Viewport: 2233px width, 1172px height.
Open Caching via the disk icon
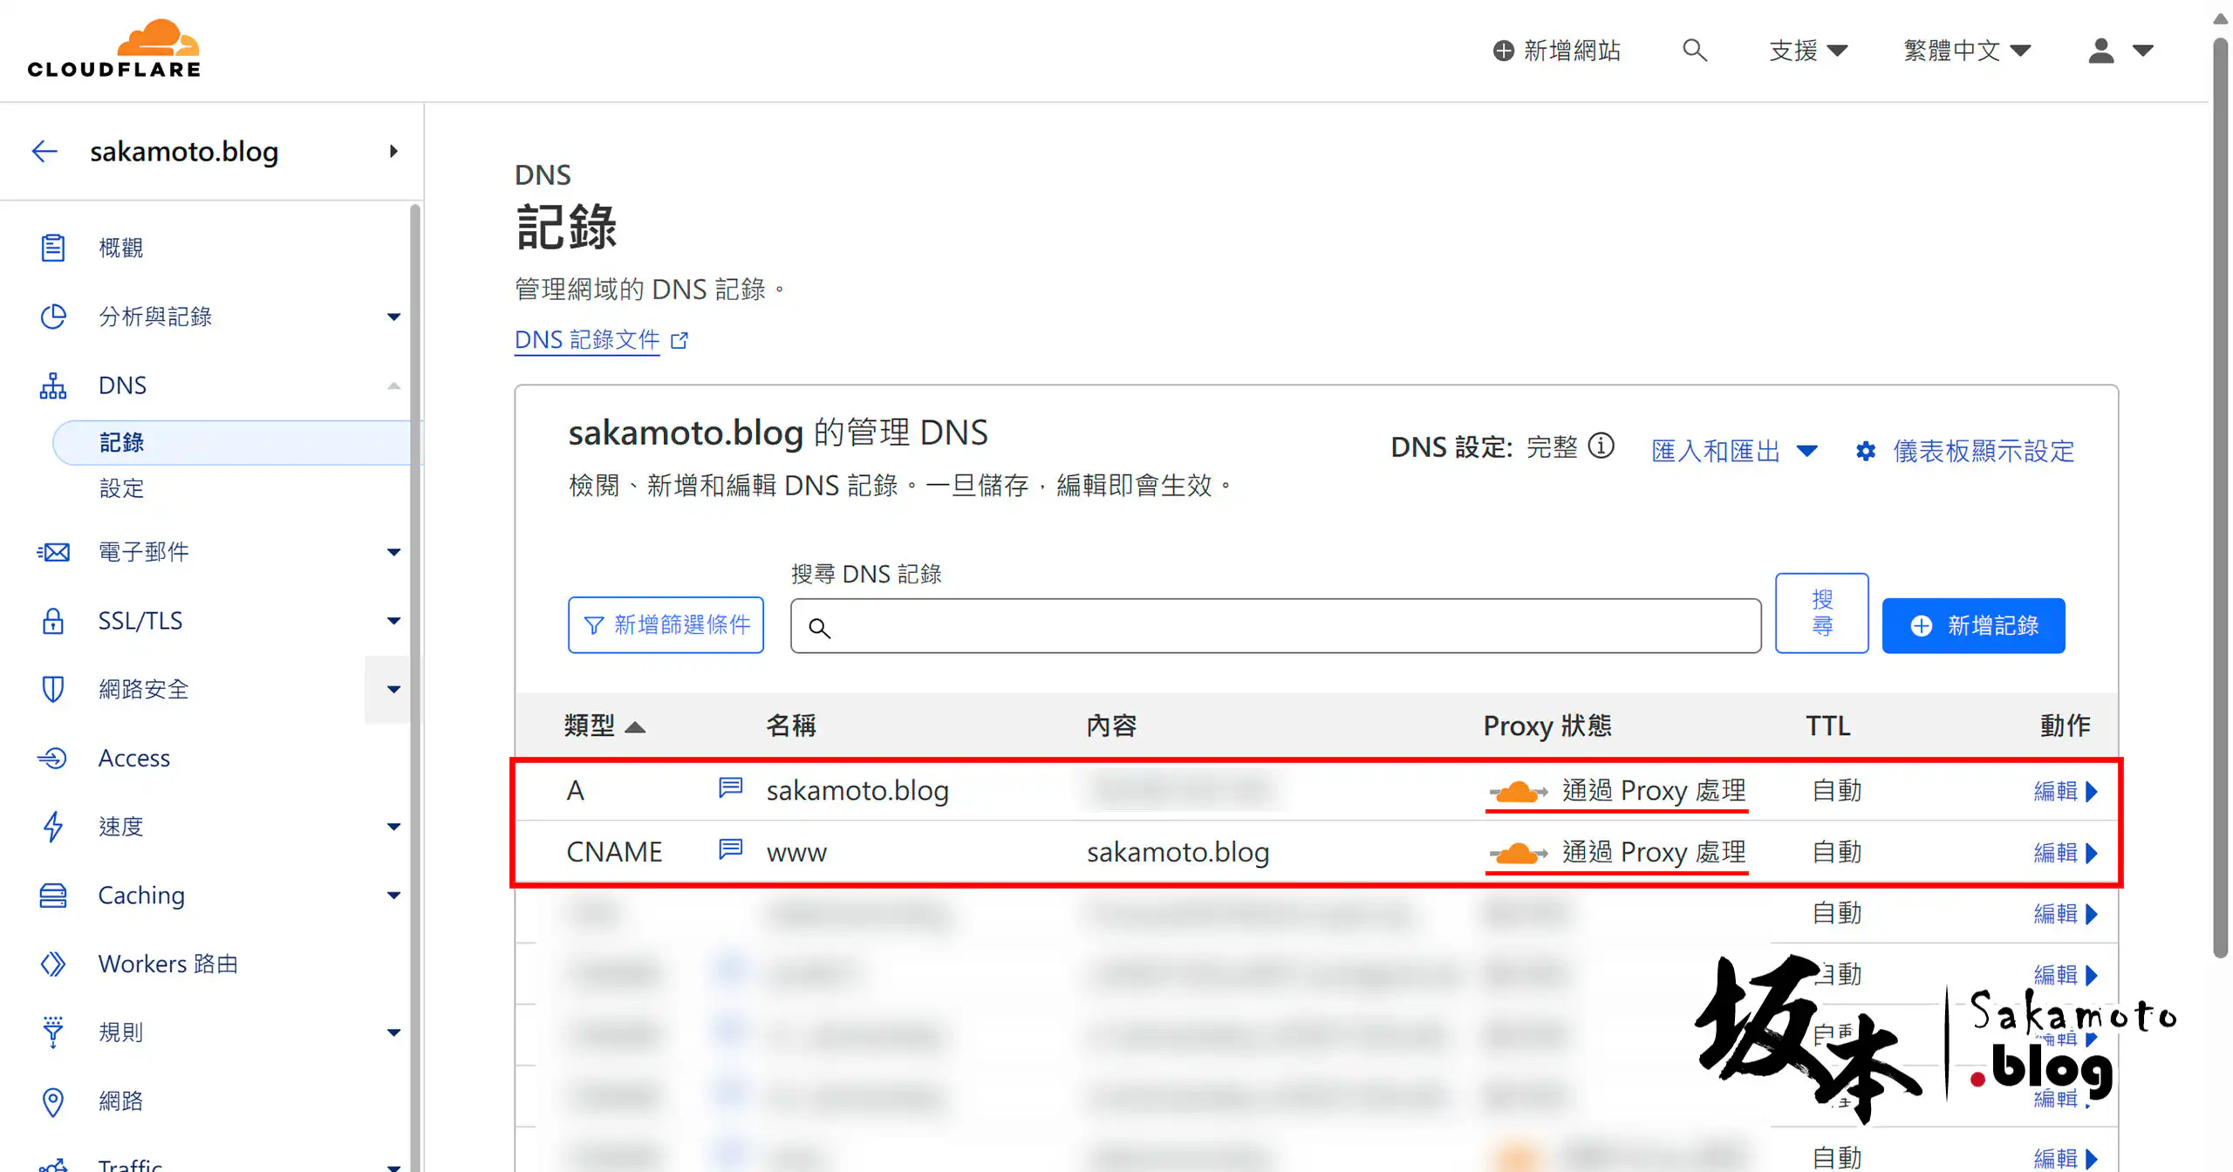[x=53, y=895]
